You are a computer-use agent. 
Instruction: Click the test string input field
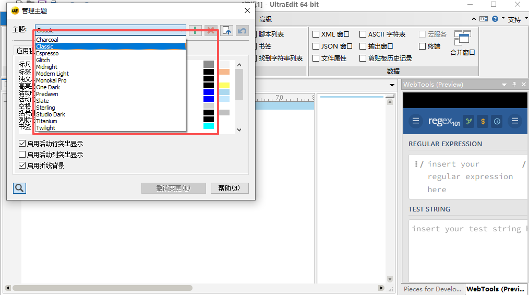click(x=468, y=252)
